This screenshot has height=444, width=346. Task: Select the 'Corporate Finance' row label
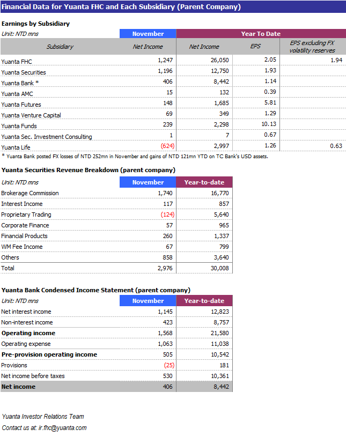[x=25, y=225]
